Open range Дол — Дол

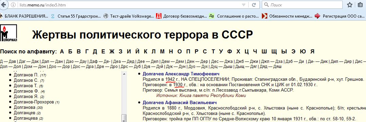(x=10, y=67)
